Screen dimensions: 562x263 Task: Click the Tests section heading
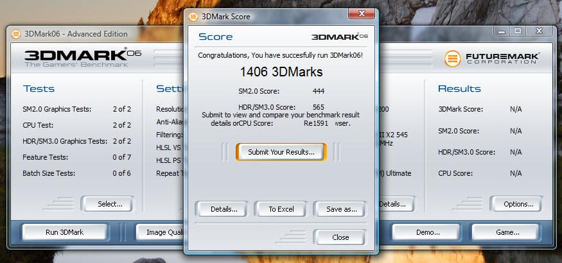39,89
